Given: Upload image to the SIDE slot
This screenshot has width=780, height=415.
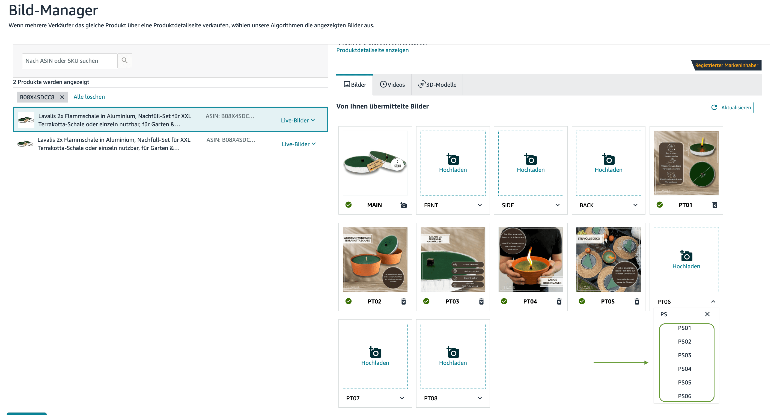Looking at the screenshot, I should [x=531, y=163].
